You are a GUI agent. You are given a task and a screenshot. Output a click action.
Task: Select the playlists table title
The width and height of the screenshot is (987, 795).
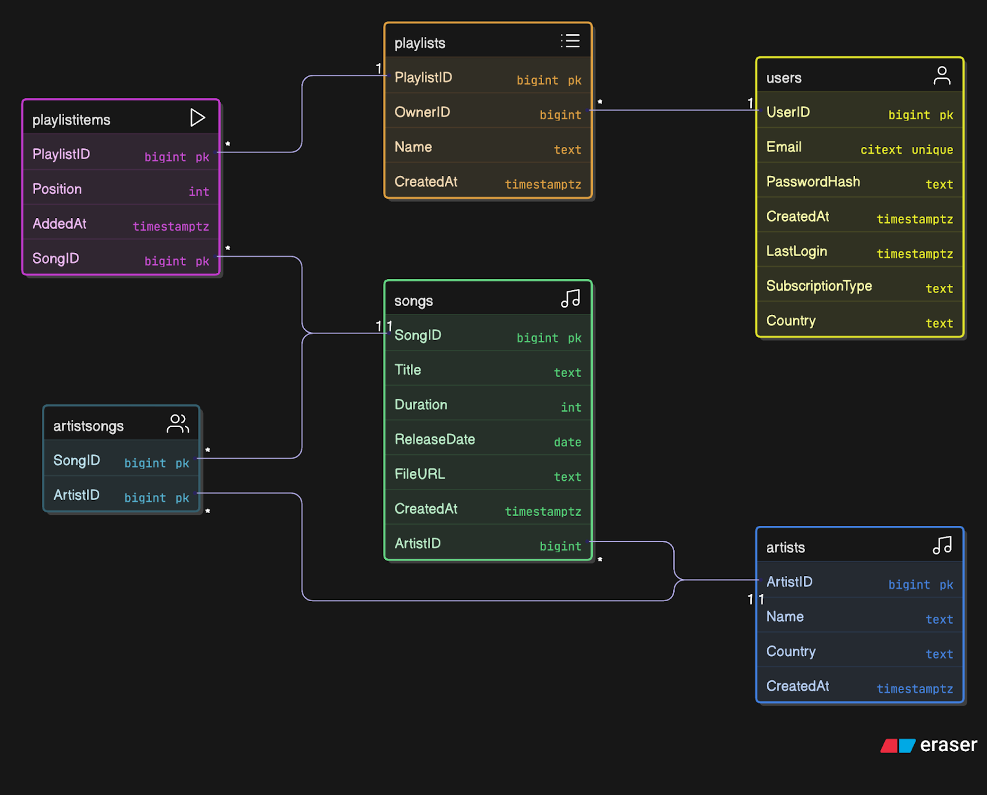pos(419,43)
